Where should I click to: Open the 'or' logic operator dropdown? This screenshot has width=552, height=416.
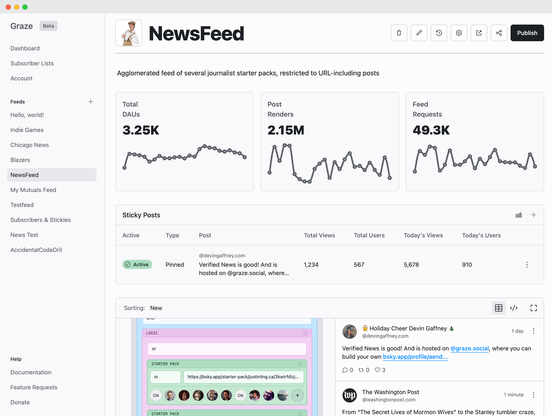pyautogui.click(x=227, y=349)
